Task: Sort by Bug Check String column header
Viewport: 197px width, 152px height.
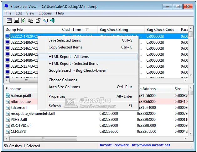Action: click(121, 30)
